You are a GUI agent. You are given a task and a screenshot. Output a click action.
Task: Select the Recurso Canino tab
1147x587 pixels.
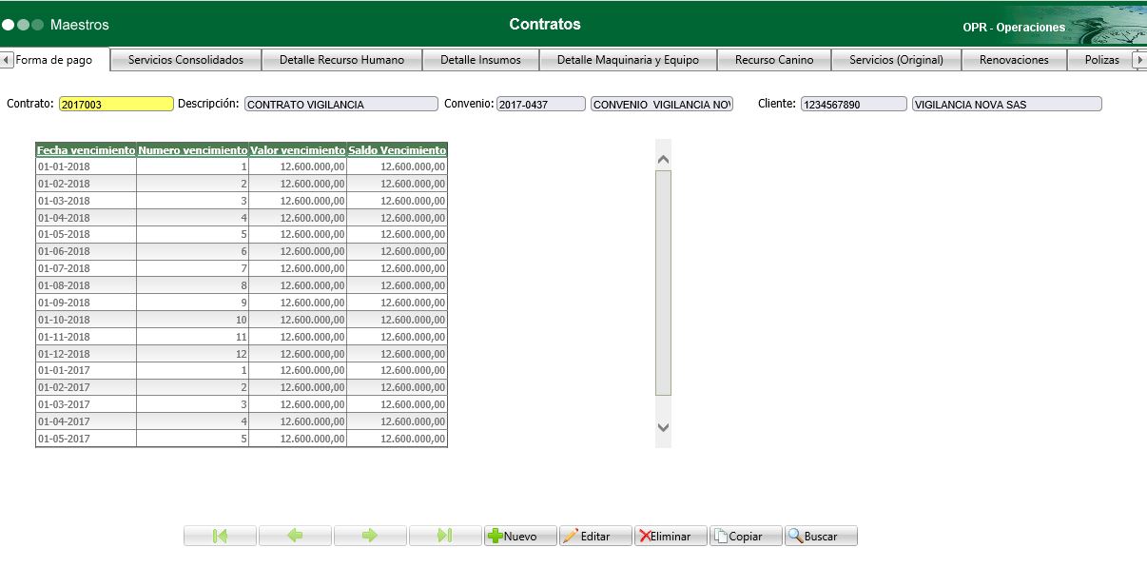[x=774, y=59]
